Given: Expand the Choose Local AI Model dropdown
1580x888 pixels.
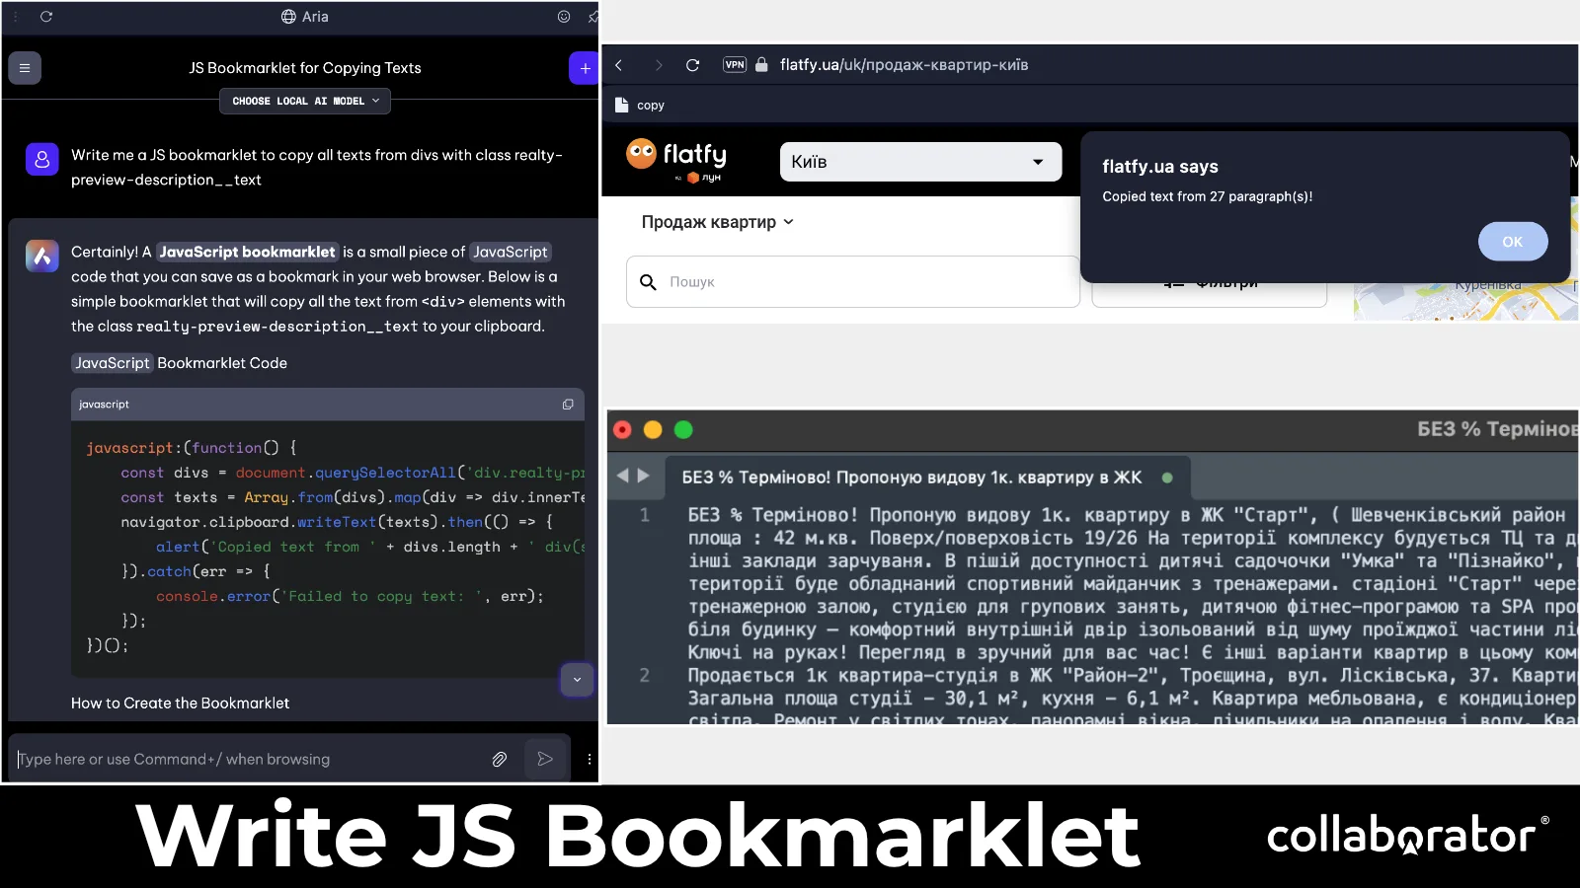Looking at the screenshot, I should (305, 101).
